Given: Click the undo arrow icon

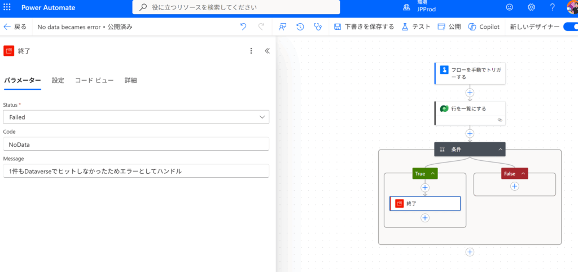Looking at the screenshot, I should (243, 27).
